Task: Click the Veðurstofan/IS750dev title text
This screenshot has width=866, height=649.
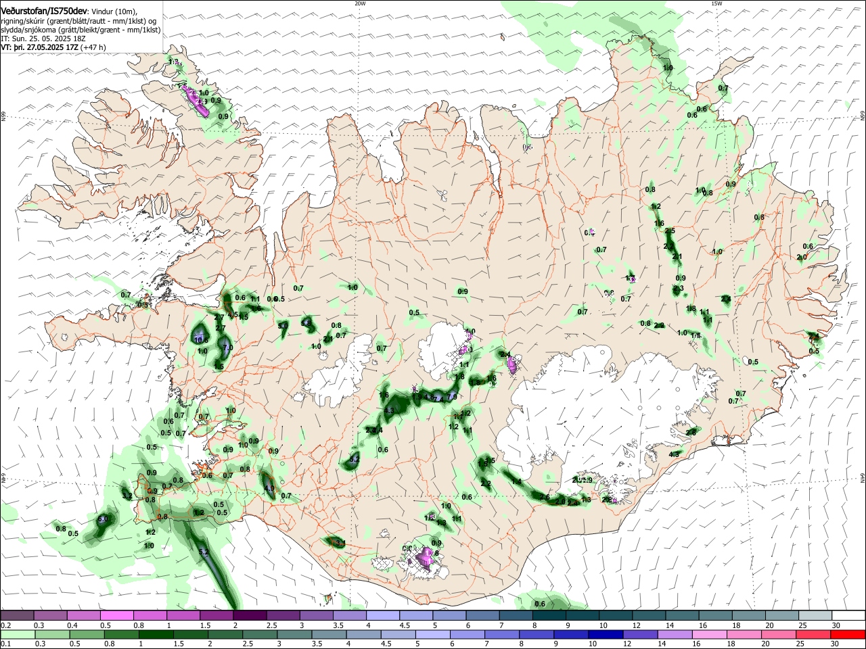Action: coord(44,11)
